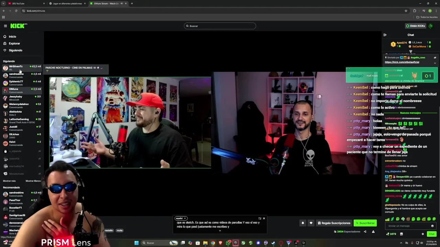Open the Kick sidebar hamburger menu
The image size is (440, 247).
tap(5, 26)
